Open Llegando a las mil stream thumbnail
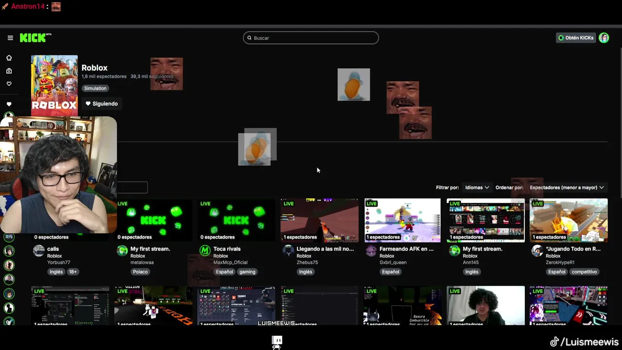 coord(319,220)
